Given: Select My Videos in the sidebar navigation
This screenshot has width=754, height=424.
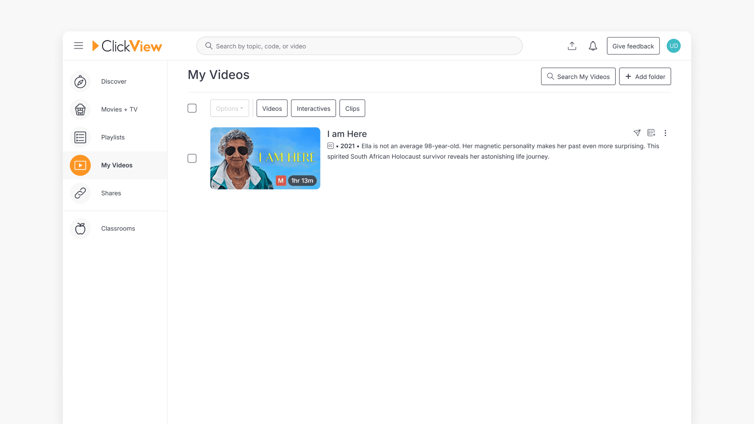Looking at the screenshot, I should pyautogui.click(x=116, y=165).
